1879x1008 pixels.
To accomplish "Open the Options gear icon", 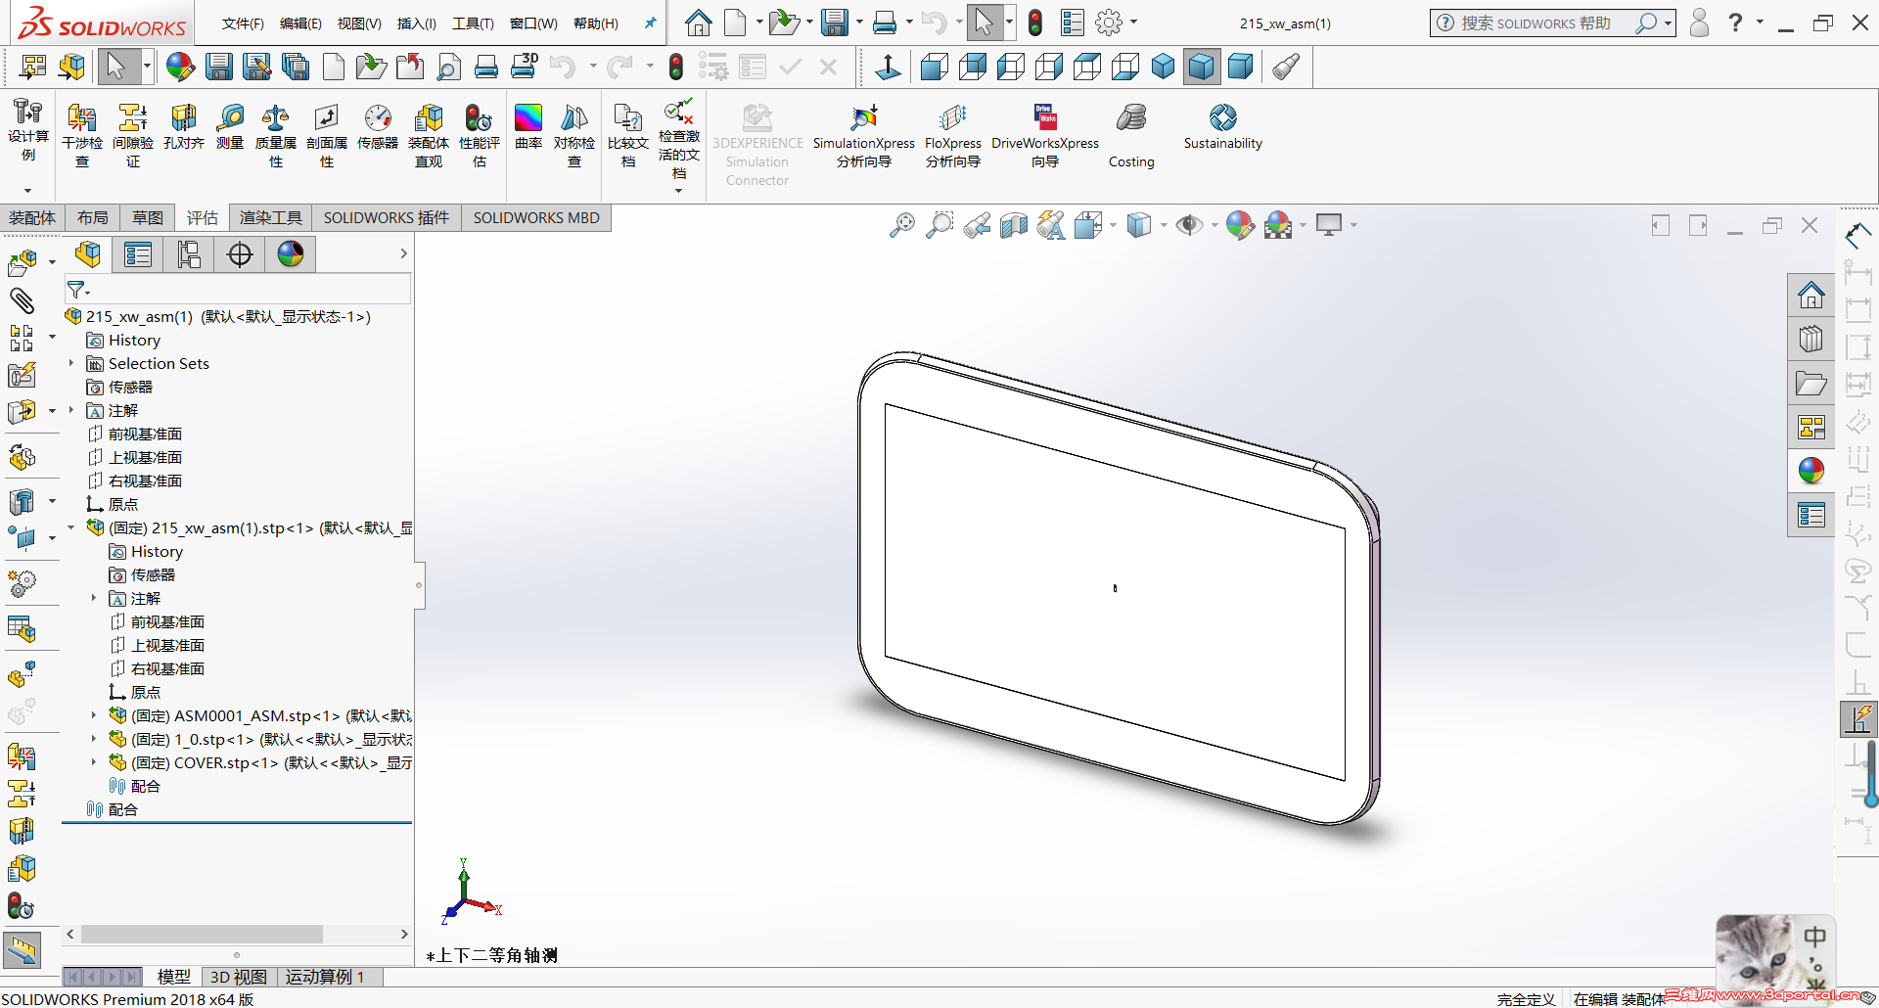I will [1109, 23].
